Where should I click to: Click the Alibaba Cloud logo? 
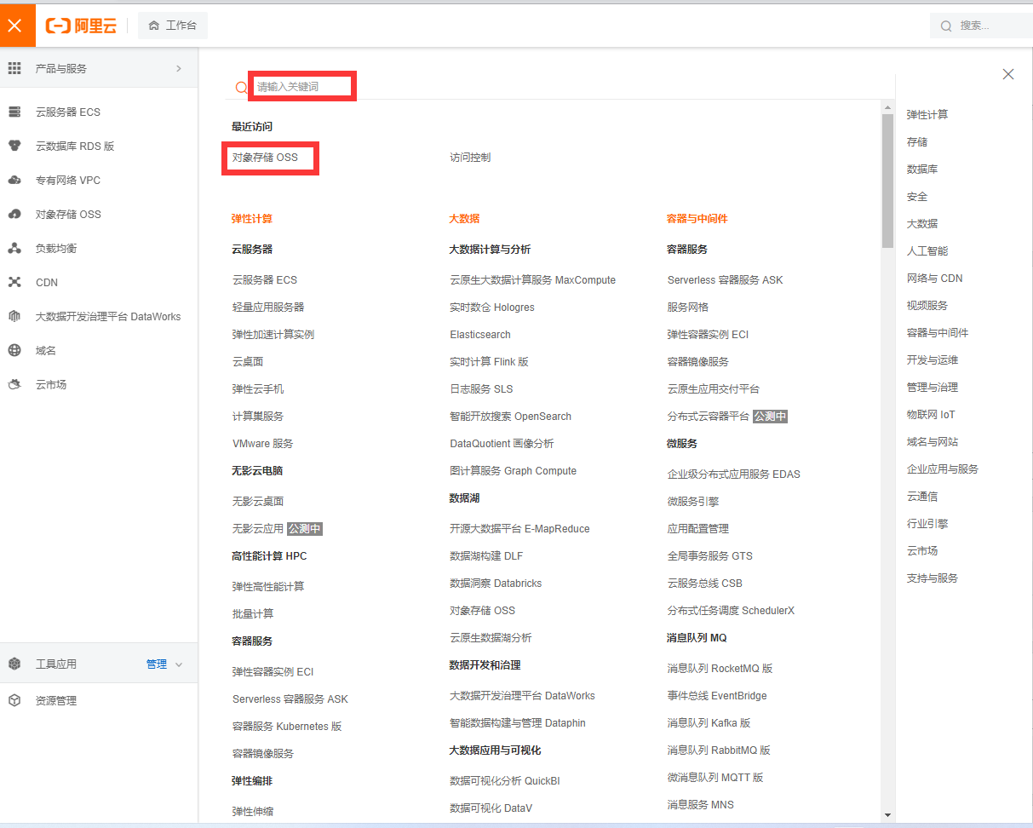point(81,26)
